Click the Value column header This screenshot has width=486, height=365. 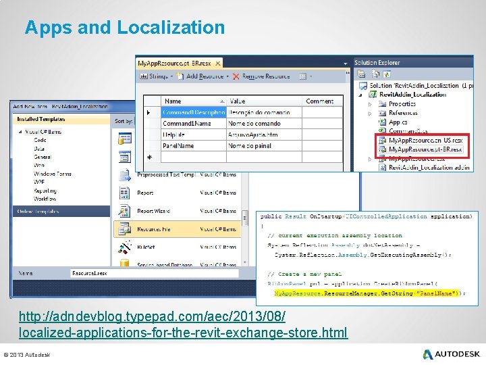pyautogui.click(x=264, y=101)
